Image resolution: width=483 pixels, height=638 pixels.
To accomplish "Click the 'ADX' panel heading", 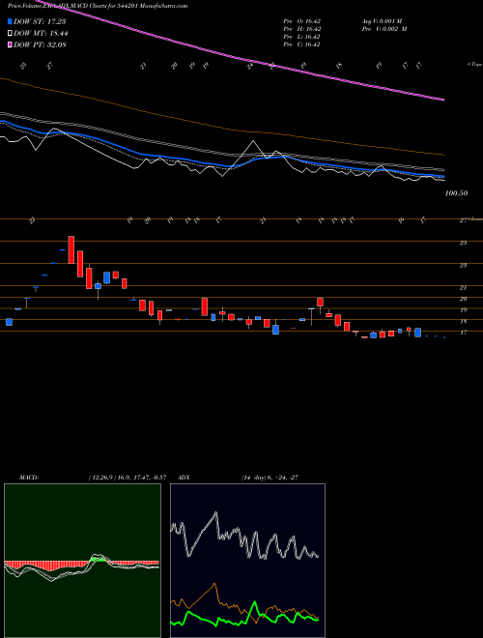I will click(x=185, y=477).
